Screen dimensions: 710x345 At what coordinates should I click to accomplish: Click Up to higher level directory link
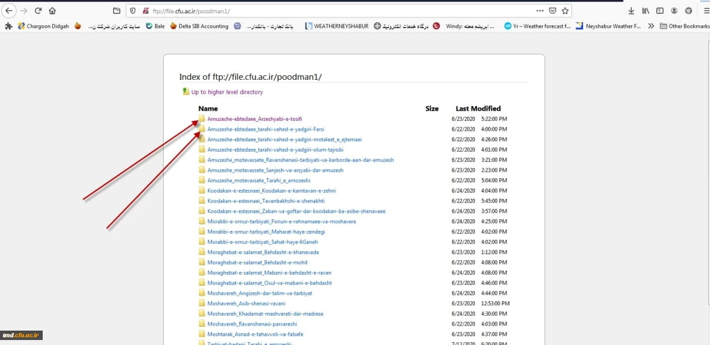click(227, 92)
